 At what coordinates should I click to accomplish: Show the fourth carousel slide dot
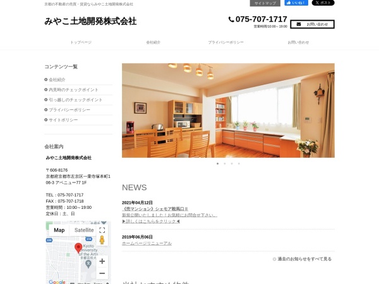pos(239,163)
